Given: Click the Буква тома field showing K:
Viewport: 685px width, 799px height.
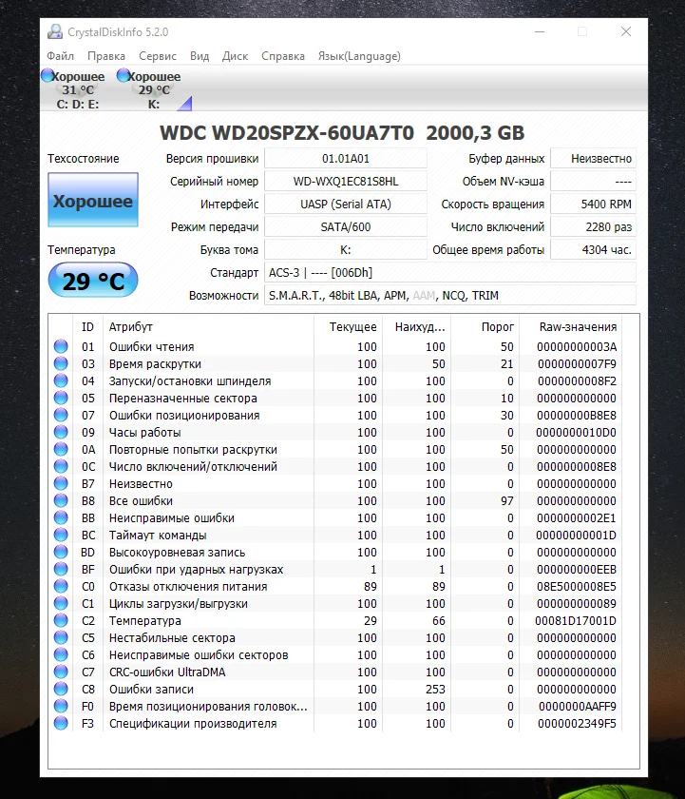Looking at the screenshot, I should [346, 249].
